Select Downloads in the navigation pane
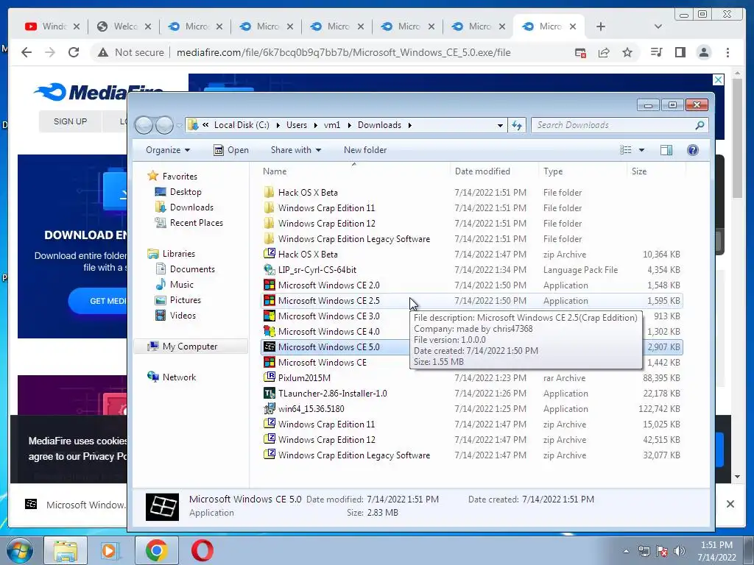The height and width of the screenshot is (565, 754). (x=191, y=207)
